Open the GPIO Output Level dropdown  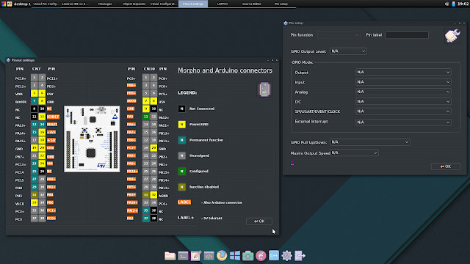click(x=348, y=51)
